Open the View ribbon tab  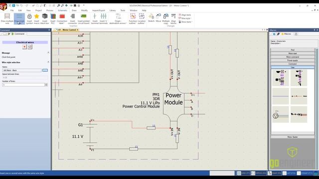[28, 10]
